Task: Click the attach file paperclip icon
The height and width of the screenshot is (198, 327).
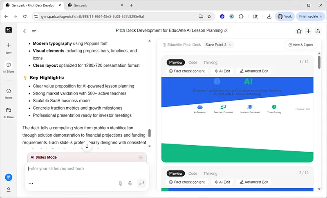Action: pos(121,183)
